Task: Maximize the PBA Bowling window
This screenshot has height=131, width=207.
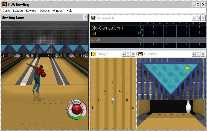Action: tap(198, 4)
